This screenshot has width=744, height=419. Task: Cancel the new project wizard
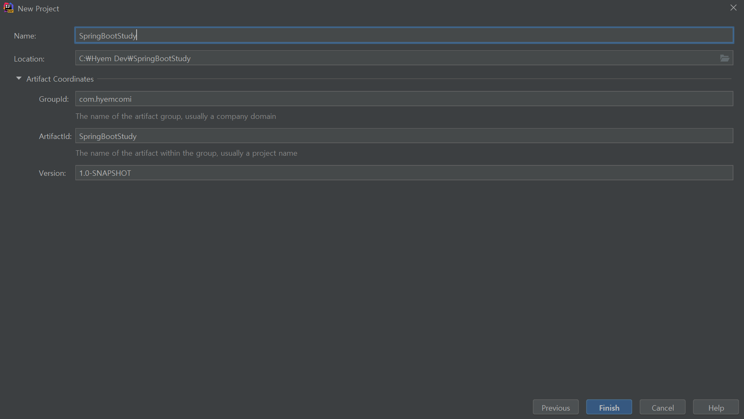click(663, 407)
